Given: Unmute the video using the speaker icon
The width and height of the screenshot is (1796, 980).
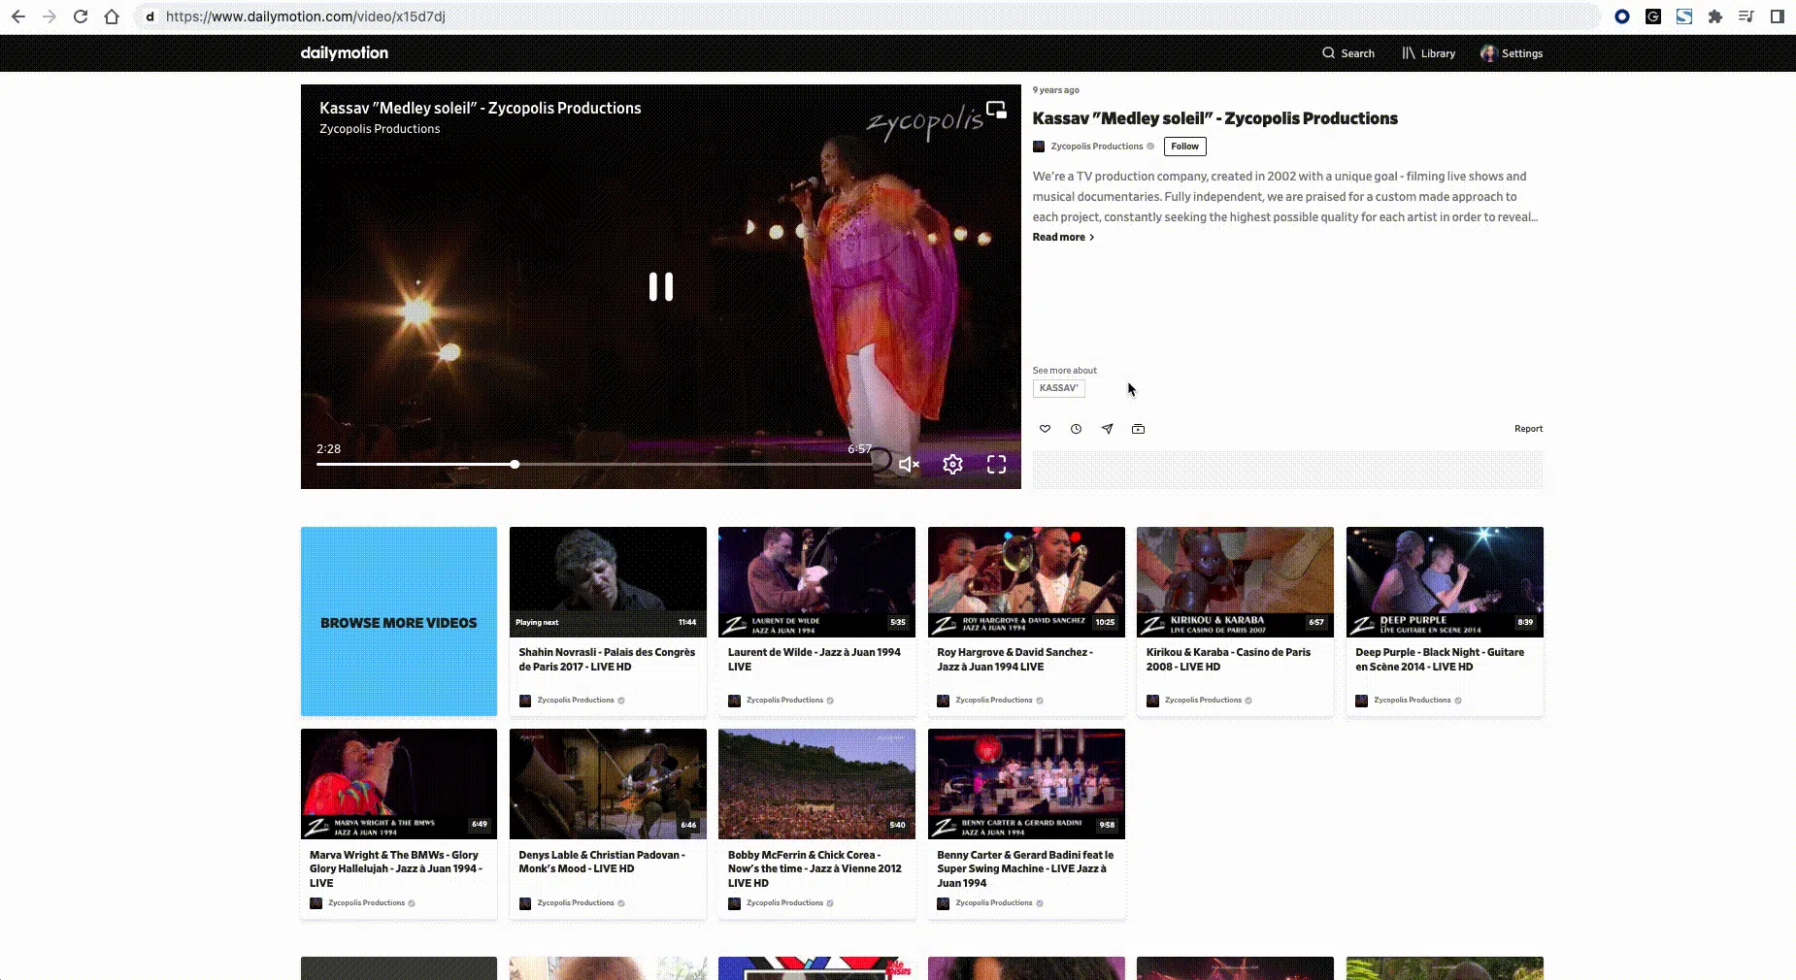Looking at the screenshot, I should pyautogui.click(x=909, y=465).
